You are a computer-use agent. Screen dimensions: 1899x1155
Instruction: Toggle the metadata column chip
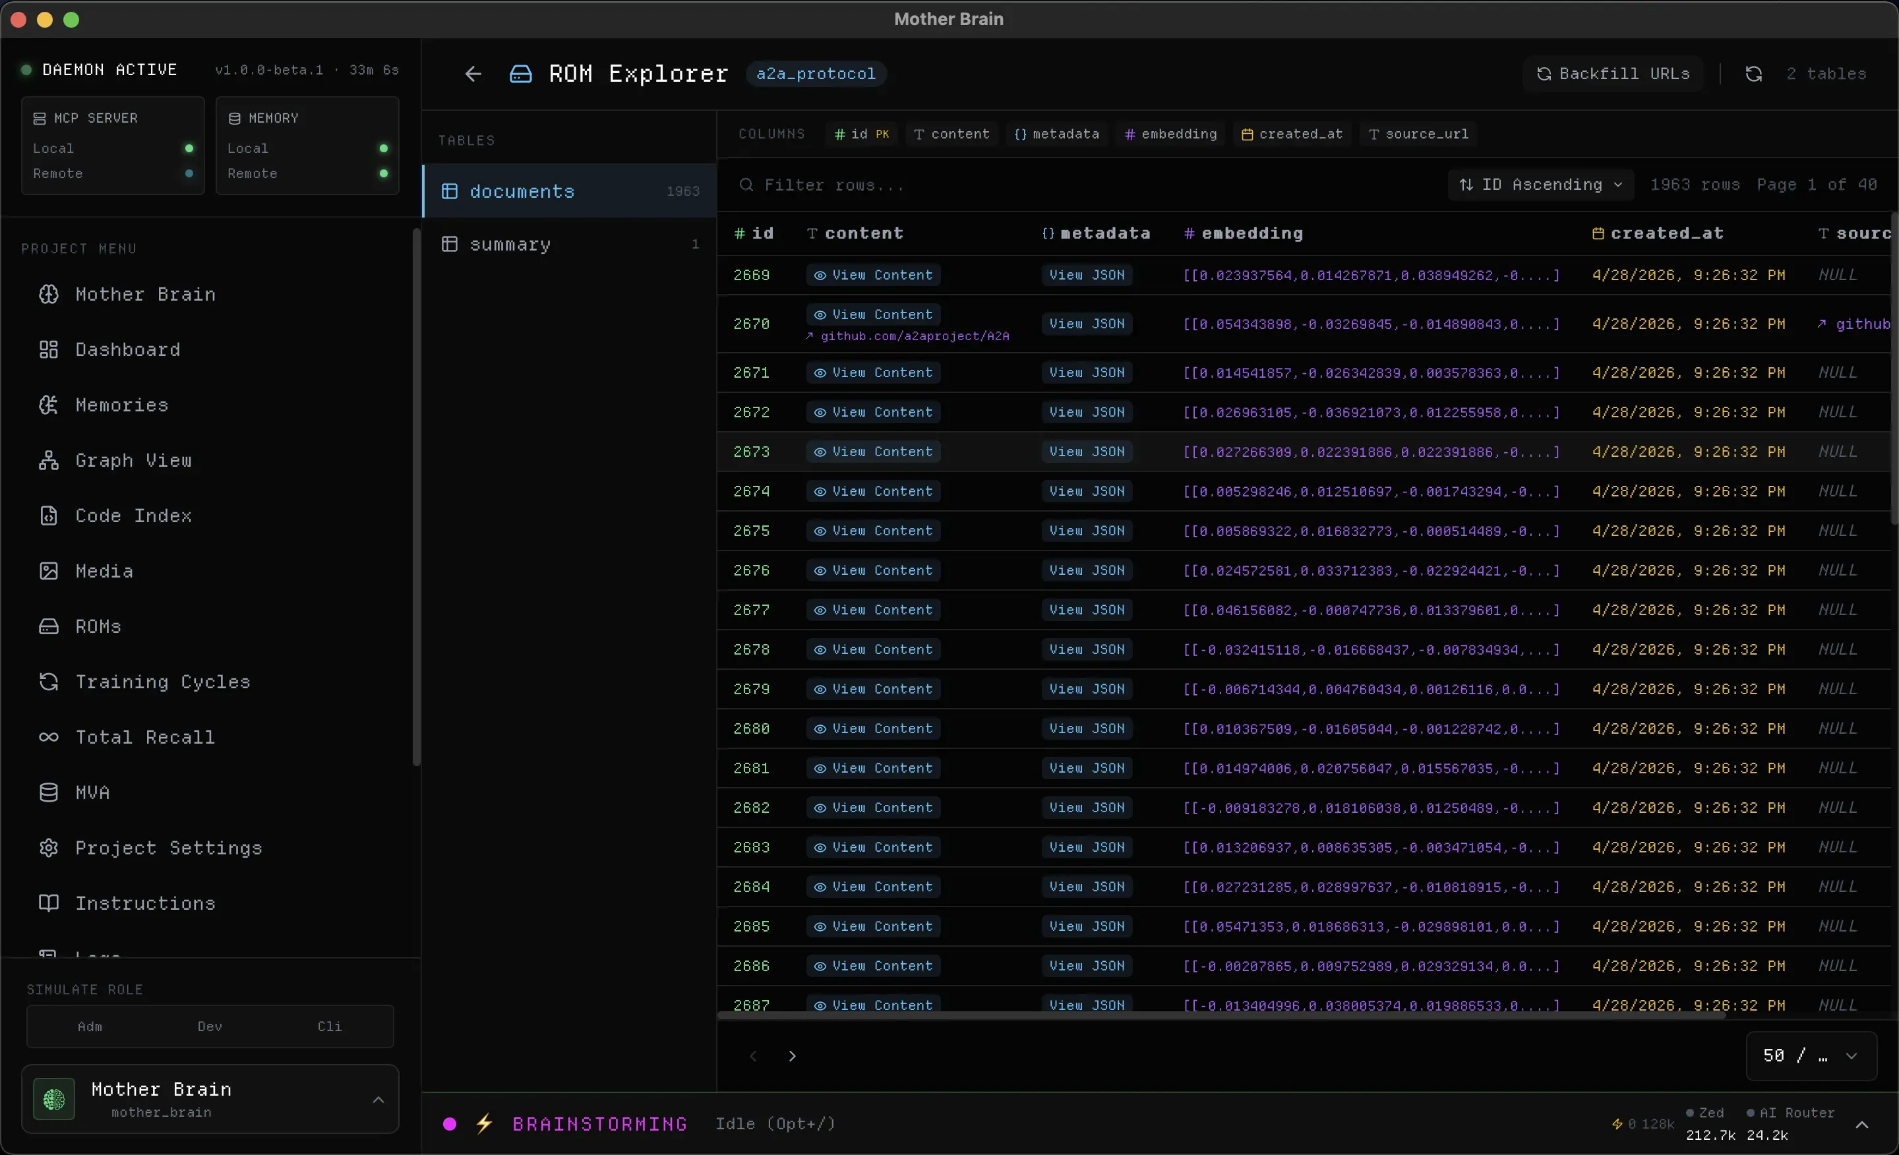pyautogui.click(x=1056, y=134)
